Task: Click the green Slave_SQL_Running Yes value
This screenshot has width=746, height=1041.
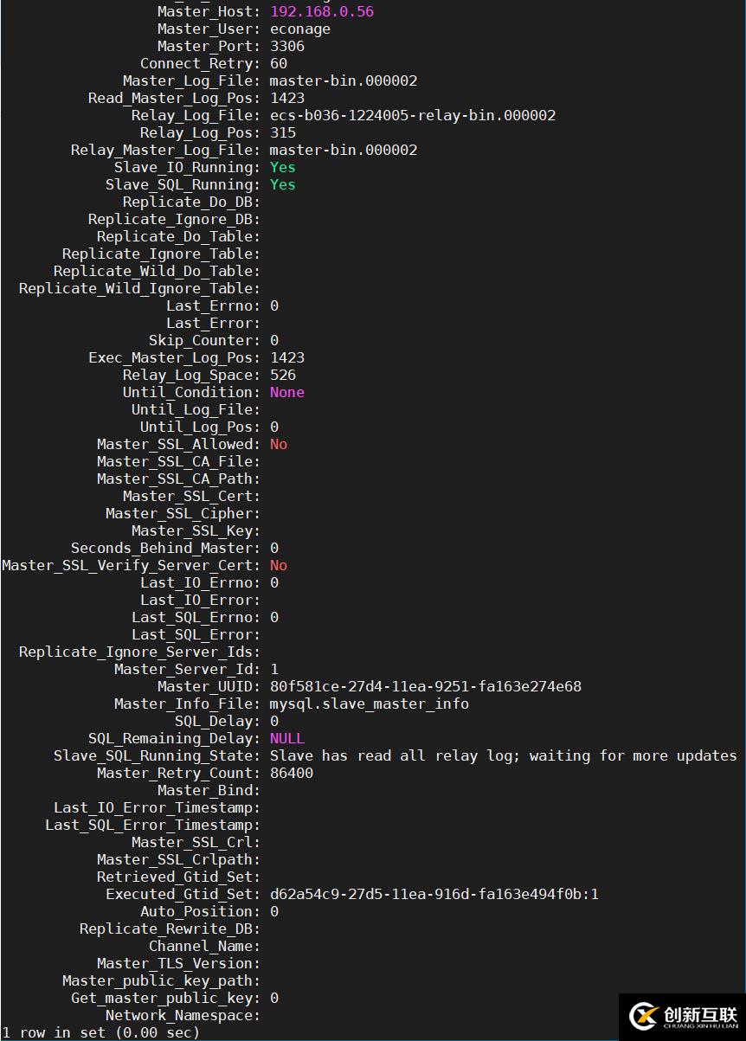Action: pyautogui.click(x=283, y=184)
